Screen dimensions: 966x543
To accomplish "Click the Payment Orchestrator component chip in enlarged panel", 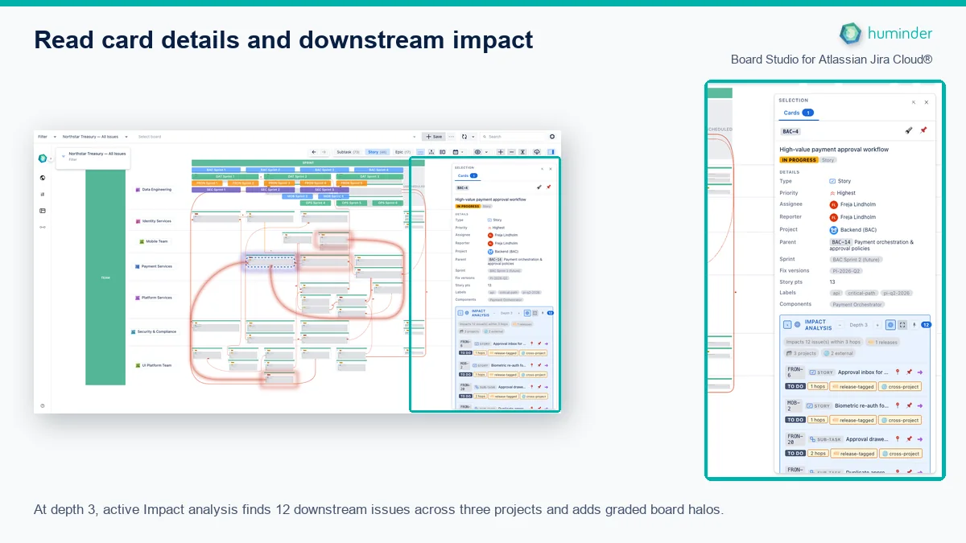I will (x=857, y=304).
